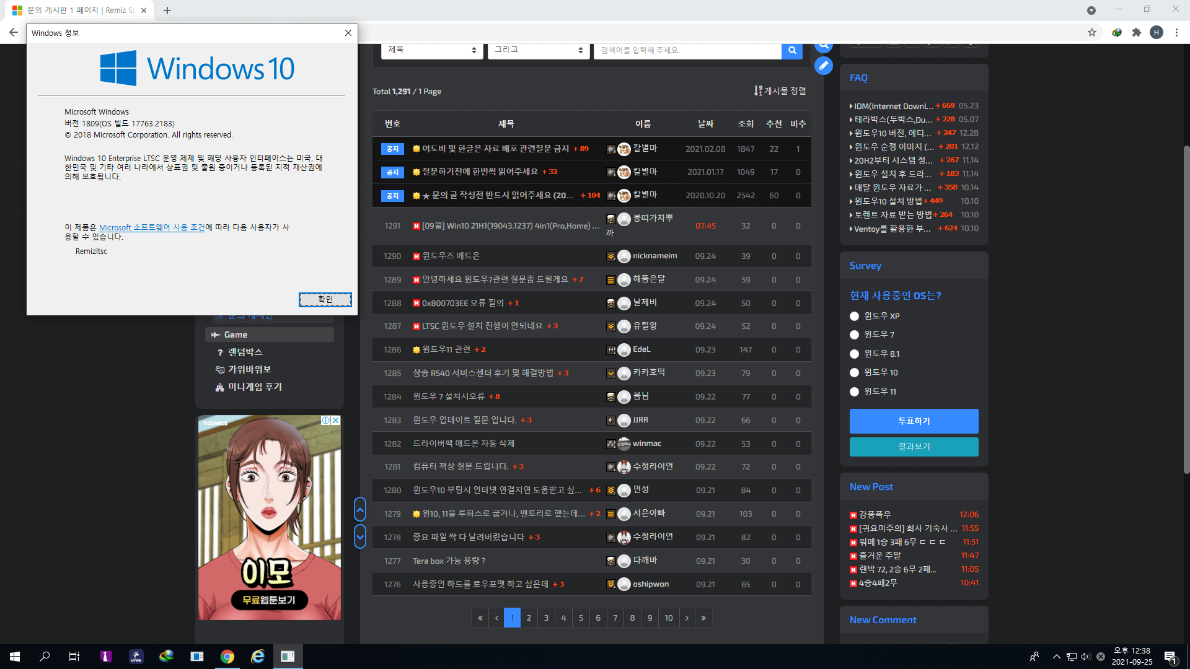Open the action center notifications icon
1190x669 pixels.
tap(1171, 657)
